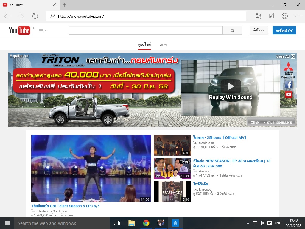
Task: Launch Google Chrome from the taskbar
Action: [x=146, y=223]
